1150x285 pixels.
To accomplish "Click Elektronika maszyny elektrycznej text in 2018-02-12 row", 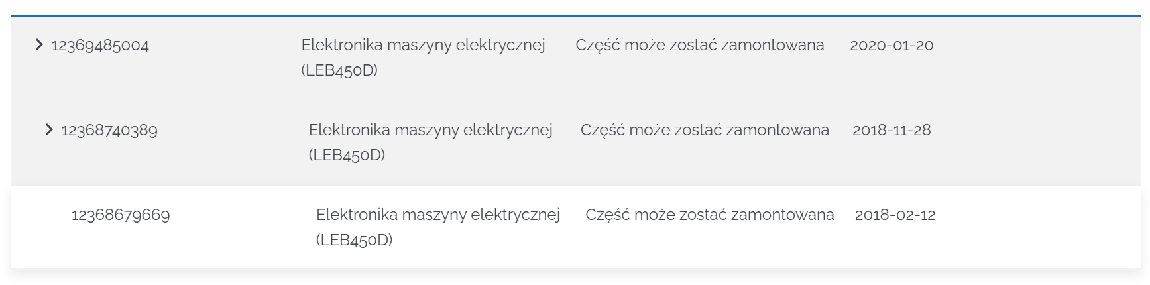I will 437,215.
